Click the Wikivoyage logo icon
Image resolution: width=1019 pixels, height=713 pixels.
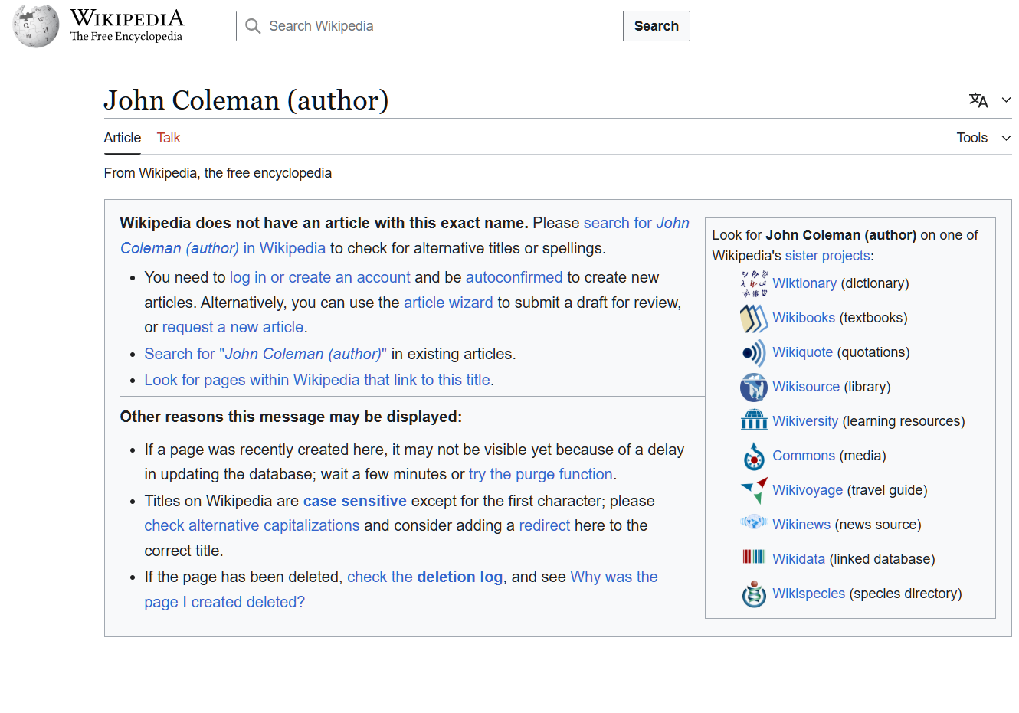(754, 490)
